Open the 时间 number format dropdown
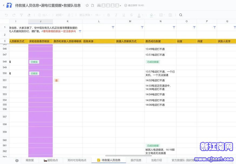Screen dimensions: 236x164 pyautogui.click(x=60, y=15)
